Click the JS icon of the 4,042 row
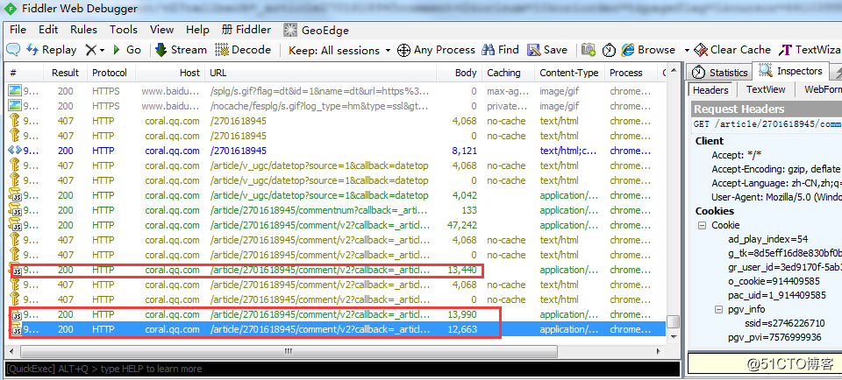This screenshot has width=842, height=380. coord(15,195)
